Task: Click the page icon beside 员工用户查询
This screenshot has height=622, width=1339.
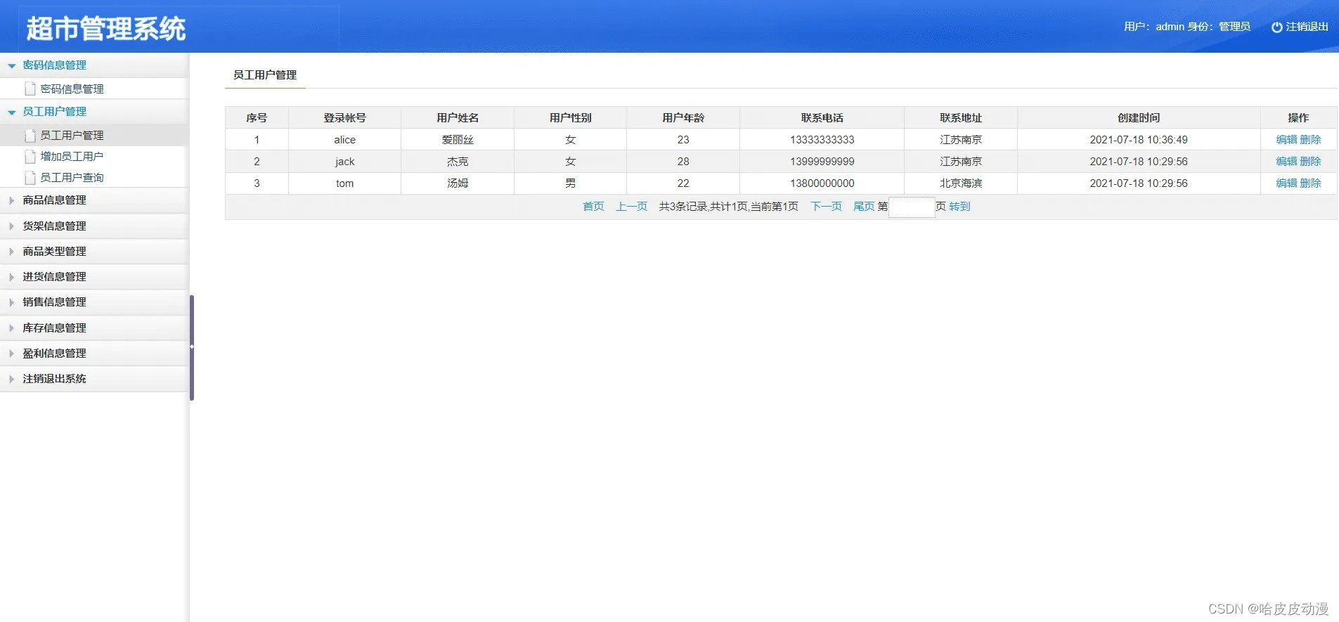Action: point(30,177)
